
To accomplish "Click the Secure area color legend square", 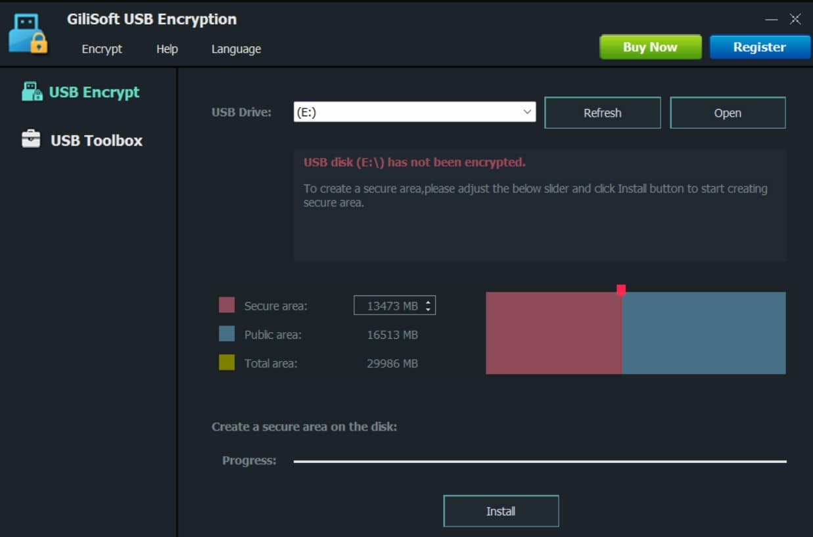I will click(x=227, y=304).
